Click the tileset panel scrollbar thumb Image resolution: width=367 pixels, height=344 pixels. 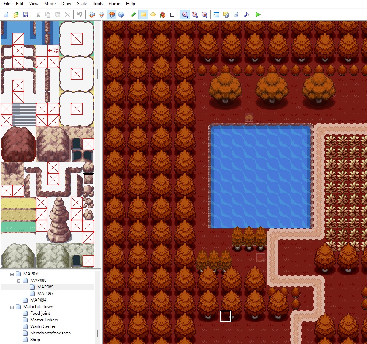coord(98,74)
